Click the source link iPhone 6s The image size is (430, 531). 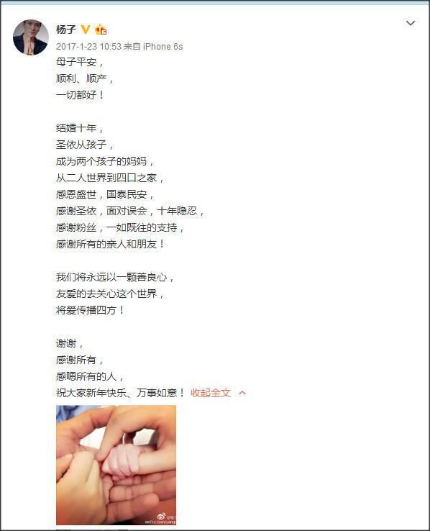click(x=163, y=46)
